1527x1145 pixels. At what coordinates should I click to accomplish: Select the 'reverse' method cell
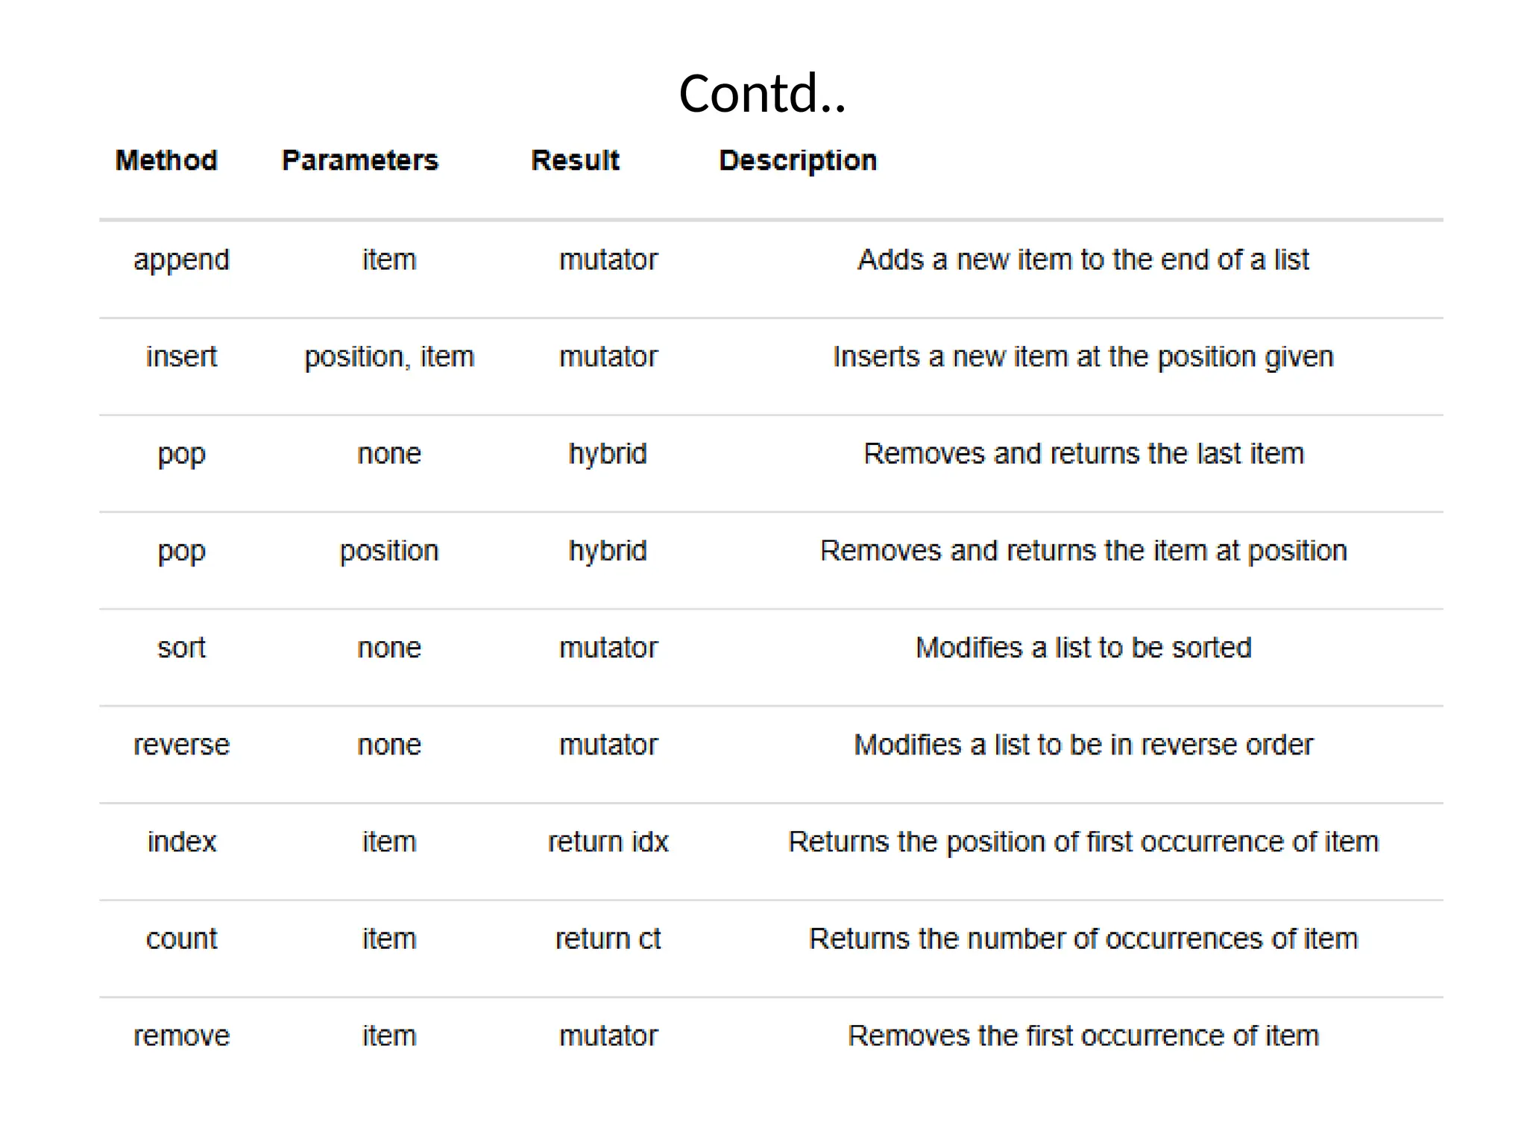point(181,745)
